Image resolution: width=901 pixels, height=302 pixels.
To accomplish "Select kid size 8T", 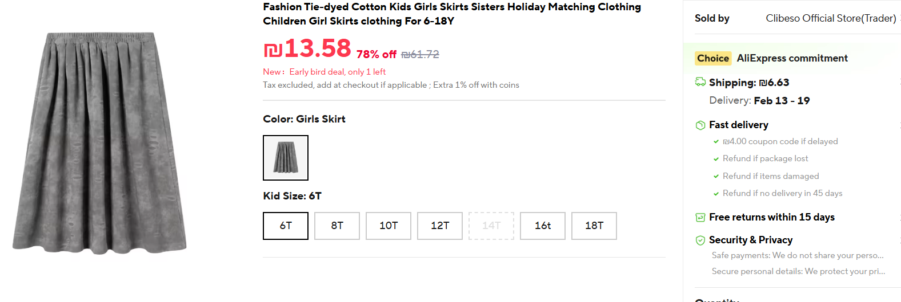I will point(337,226).
